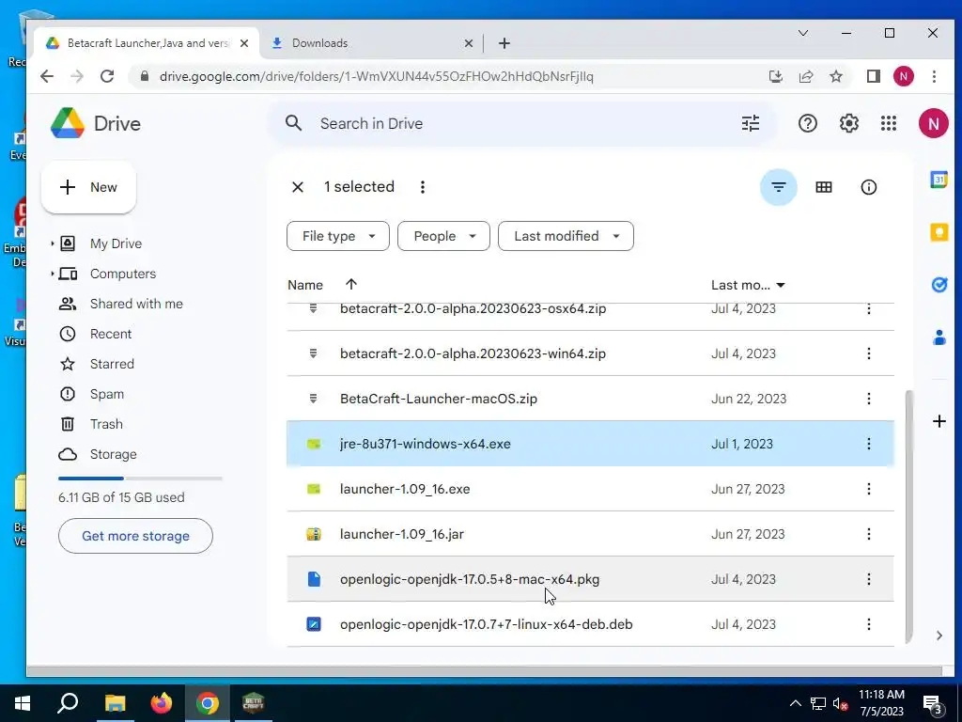This screenshot has width=962, height=722.
Task: Clear selection with the X icon
Action: 298,187
